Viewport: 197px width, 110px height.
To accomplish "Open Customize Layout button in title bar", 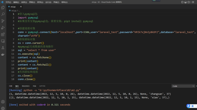I will point(193,2).
